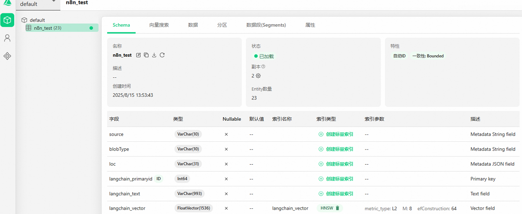The height and width of the screenshot is (214, 522).
Task: Click the help icon beside 副本
Action: [x=263, y=67]
